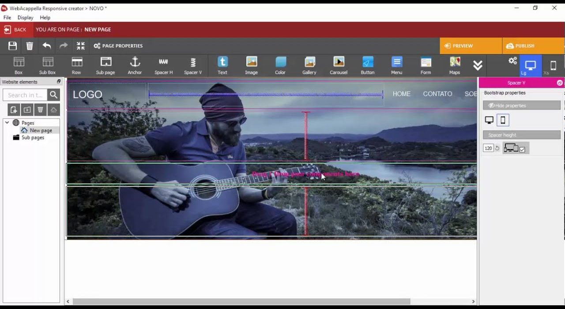Click the add new page icon
Screen dimensions: 565x309
pos(14,109)
